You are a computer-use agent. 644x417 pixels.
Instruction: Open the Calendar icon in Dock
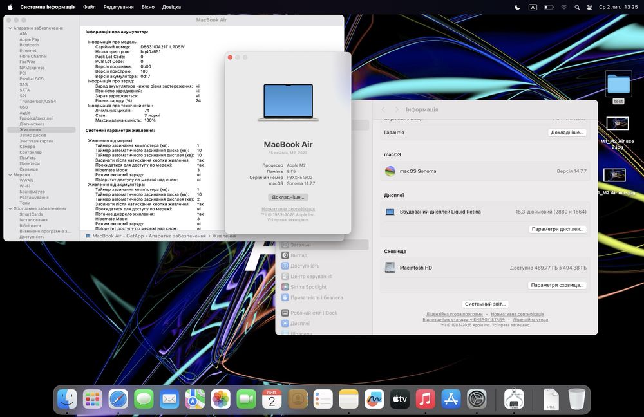pos(272,398)
